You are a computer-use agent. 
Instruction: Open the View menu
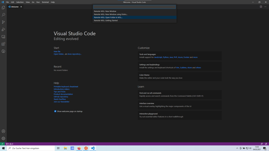(28, 2)
